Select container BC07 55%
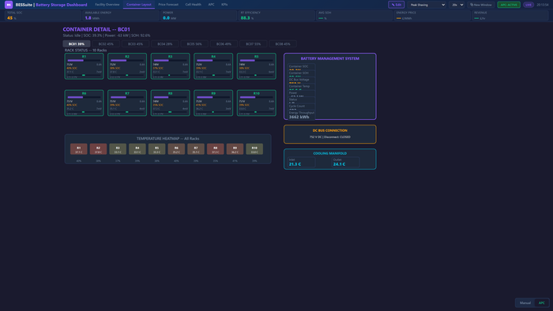Image resolution: width=553 pixels, height=311 pixels. (x=254, y=44)
